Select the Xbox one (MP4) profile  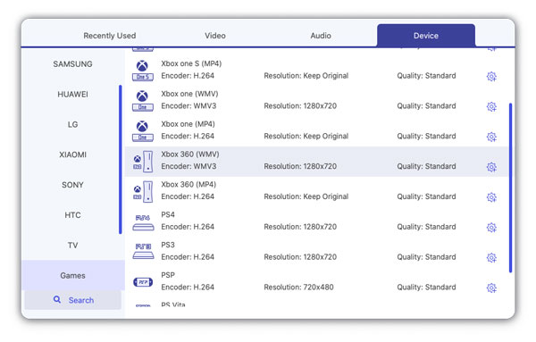316,130
